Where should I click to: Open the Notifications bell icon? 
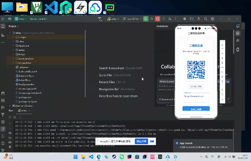(x=238, y=26)
